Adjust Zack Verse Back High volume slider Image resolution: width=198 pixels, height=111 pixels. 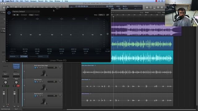52,68
